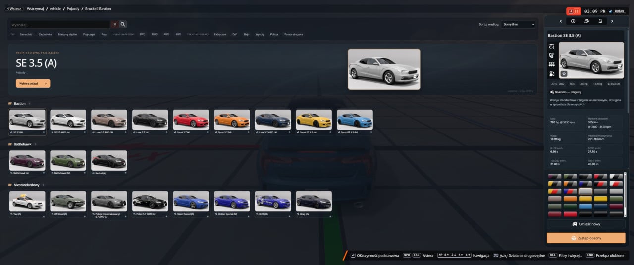Toggle the RWD drivetrain filter
The image size is (634, 265).
point(155,34)
